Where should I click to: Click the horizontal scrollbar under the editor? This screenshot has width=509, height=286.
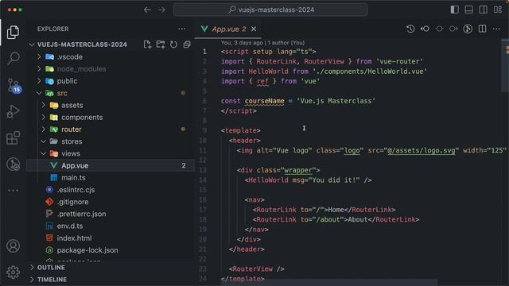[329, 283]
